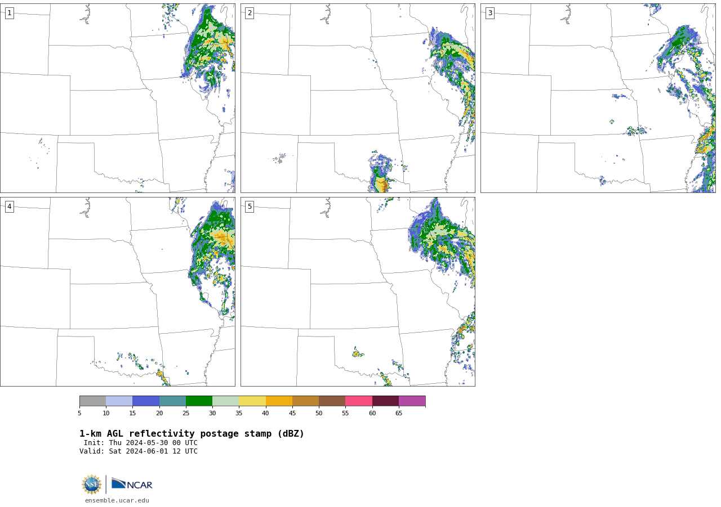
Task: Click the colorbar tick label 5
Action: pos(79,414)
